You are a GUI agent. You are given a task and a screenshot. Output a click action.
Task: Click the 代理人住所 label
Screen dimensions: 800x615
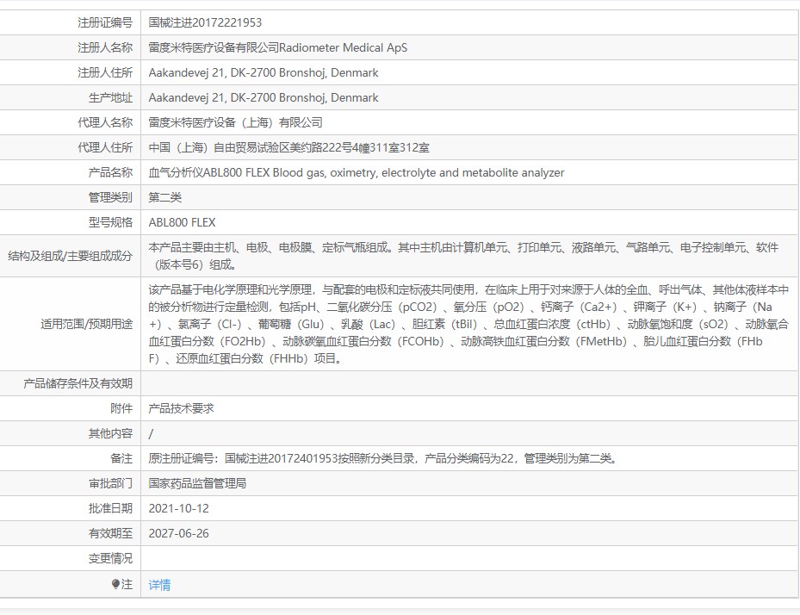[105, 147]
